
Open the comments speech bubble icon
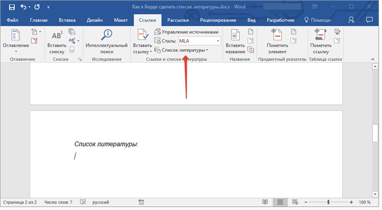pyautogui.click(x=369, y=20)
